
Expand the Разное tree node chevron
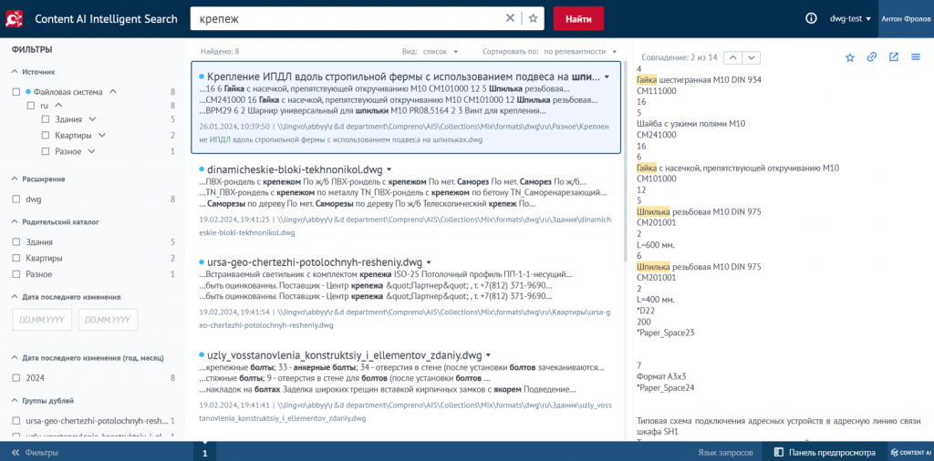[92, 151]
